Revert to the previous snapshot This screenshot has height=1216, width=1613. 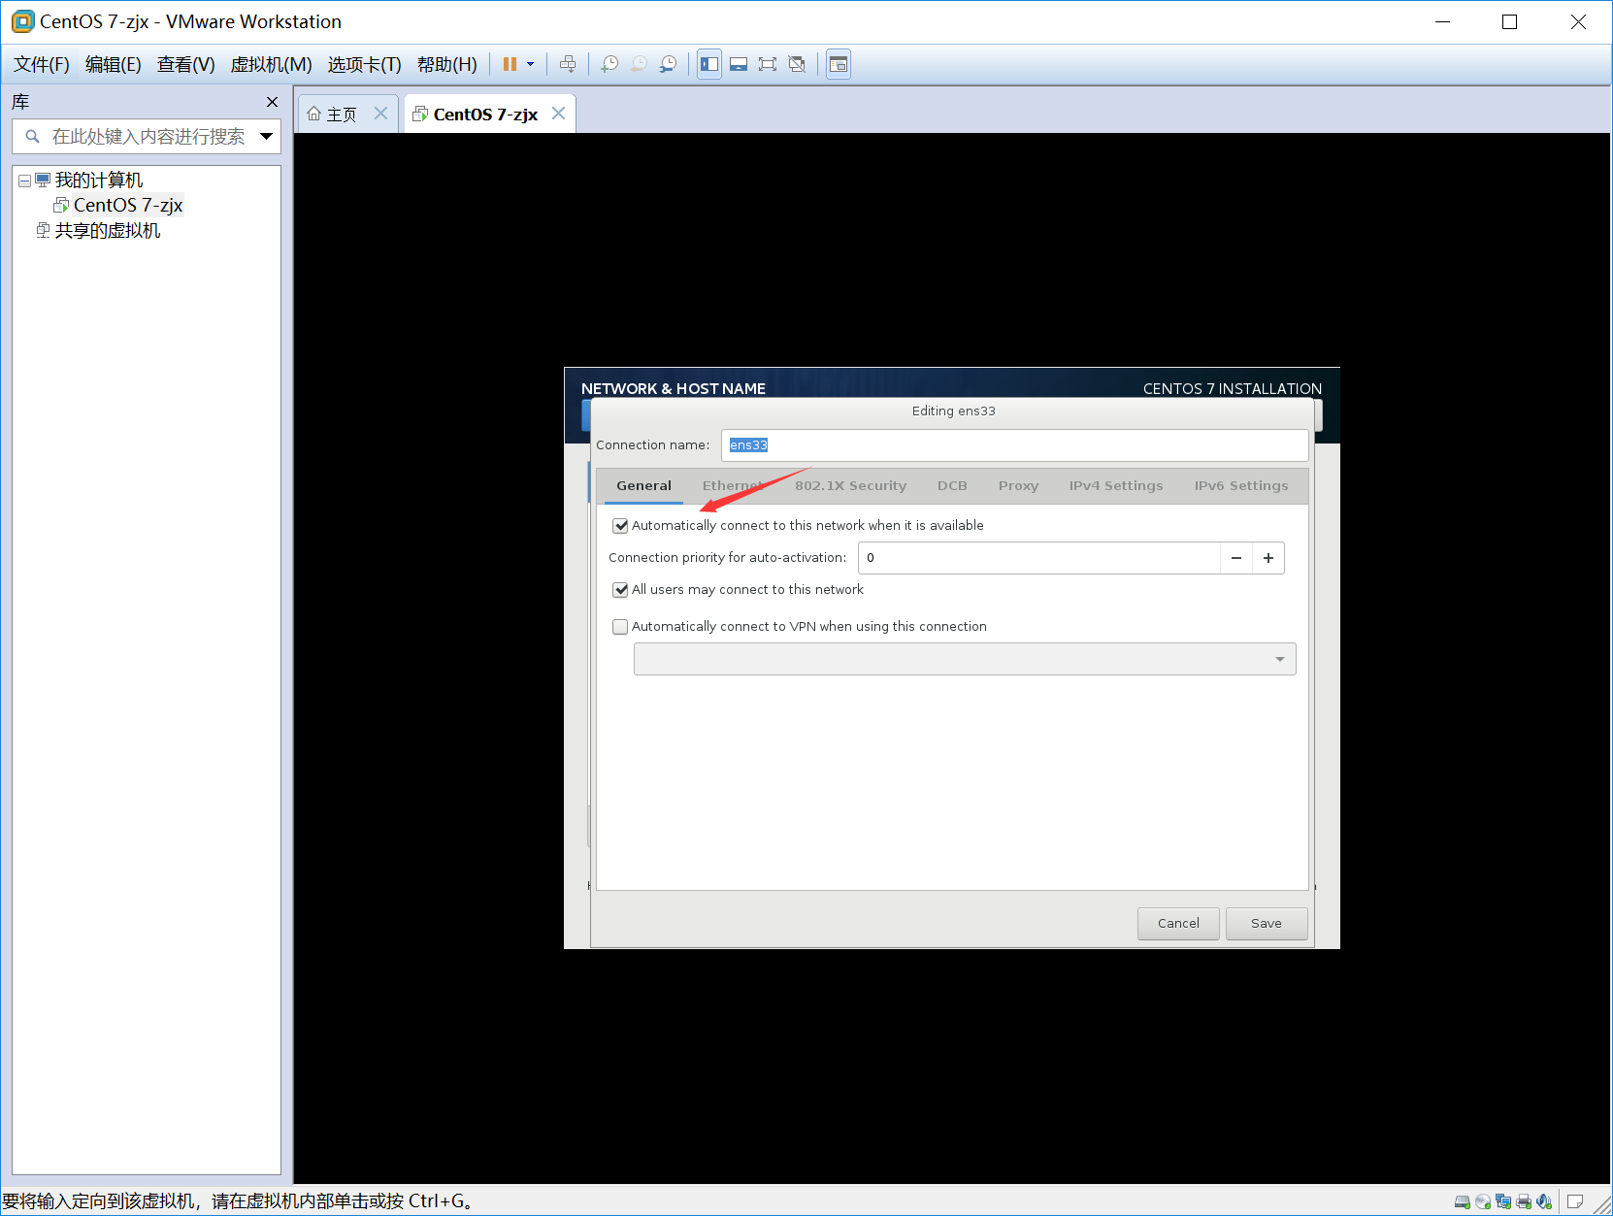(x=639, y=64)
